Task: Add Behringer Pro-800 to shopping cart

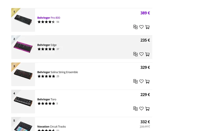Action: (x=147, y=27)
